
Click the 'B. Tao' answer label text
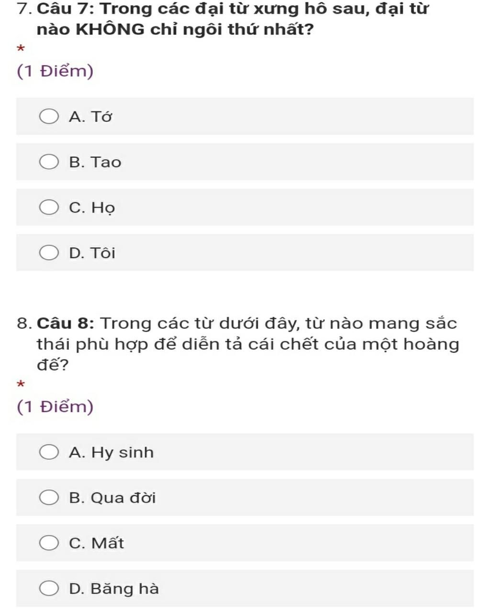pos(95,162)
